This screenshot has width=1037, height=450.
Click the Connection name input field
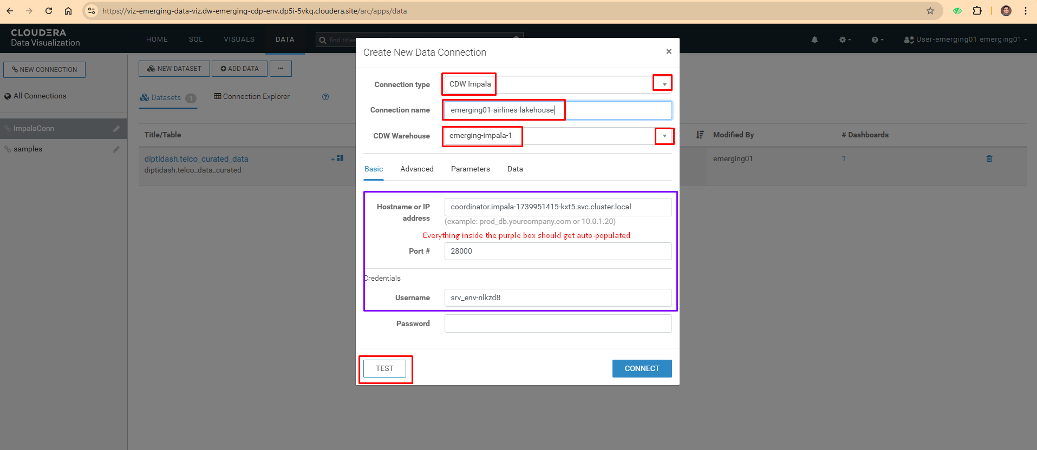(558, 110)
